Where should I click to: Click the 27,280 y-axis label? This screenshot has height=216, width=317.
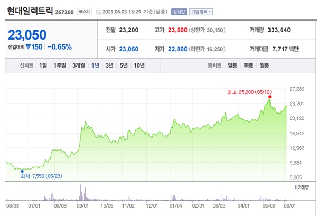click(297, 89)
